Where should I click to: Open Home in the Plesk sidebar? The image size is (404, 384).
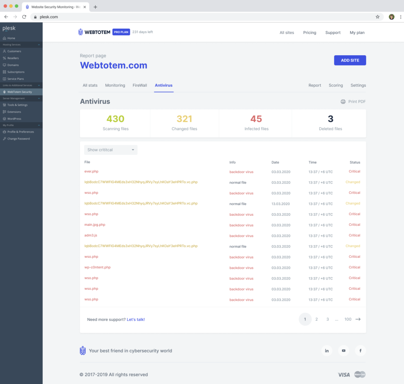pyautogui.click(x=11, y=38)
